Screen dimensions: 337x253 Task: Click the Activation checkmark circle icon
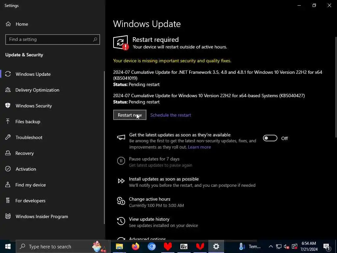coord(8,169)
